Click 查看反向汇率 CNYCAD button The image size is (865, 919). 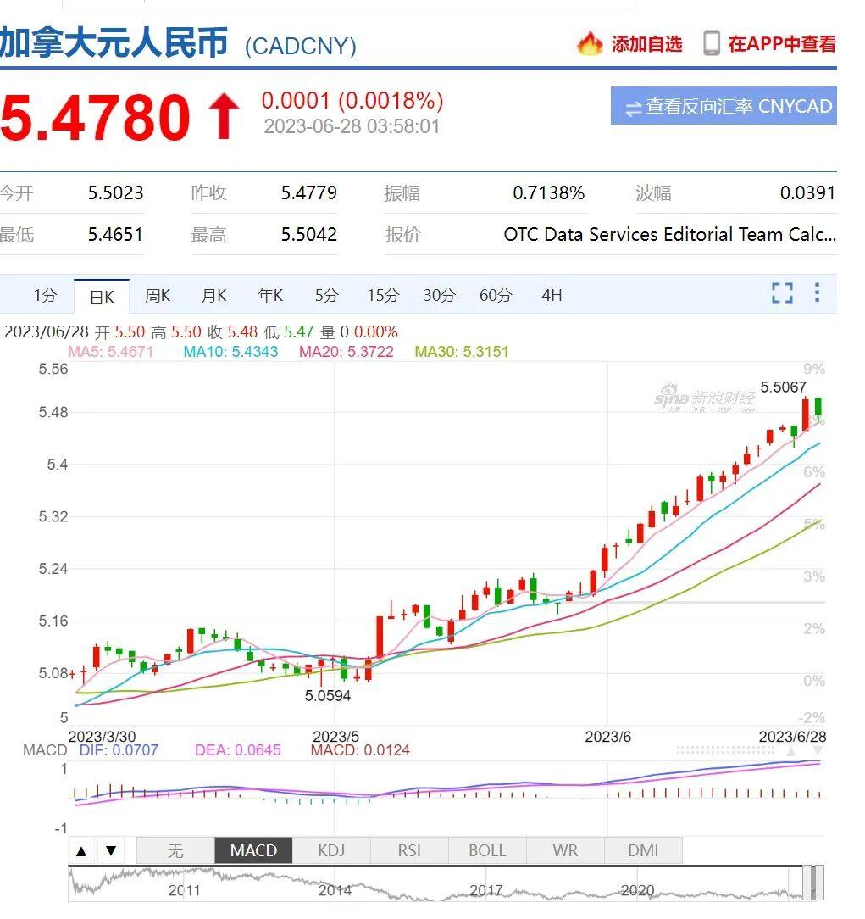point(724,107)
